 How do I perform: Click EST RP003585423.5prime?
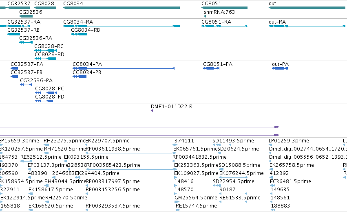[113, 165]
